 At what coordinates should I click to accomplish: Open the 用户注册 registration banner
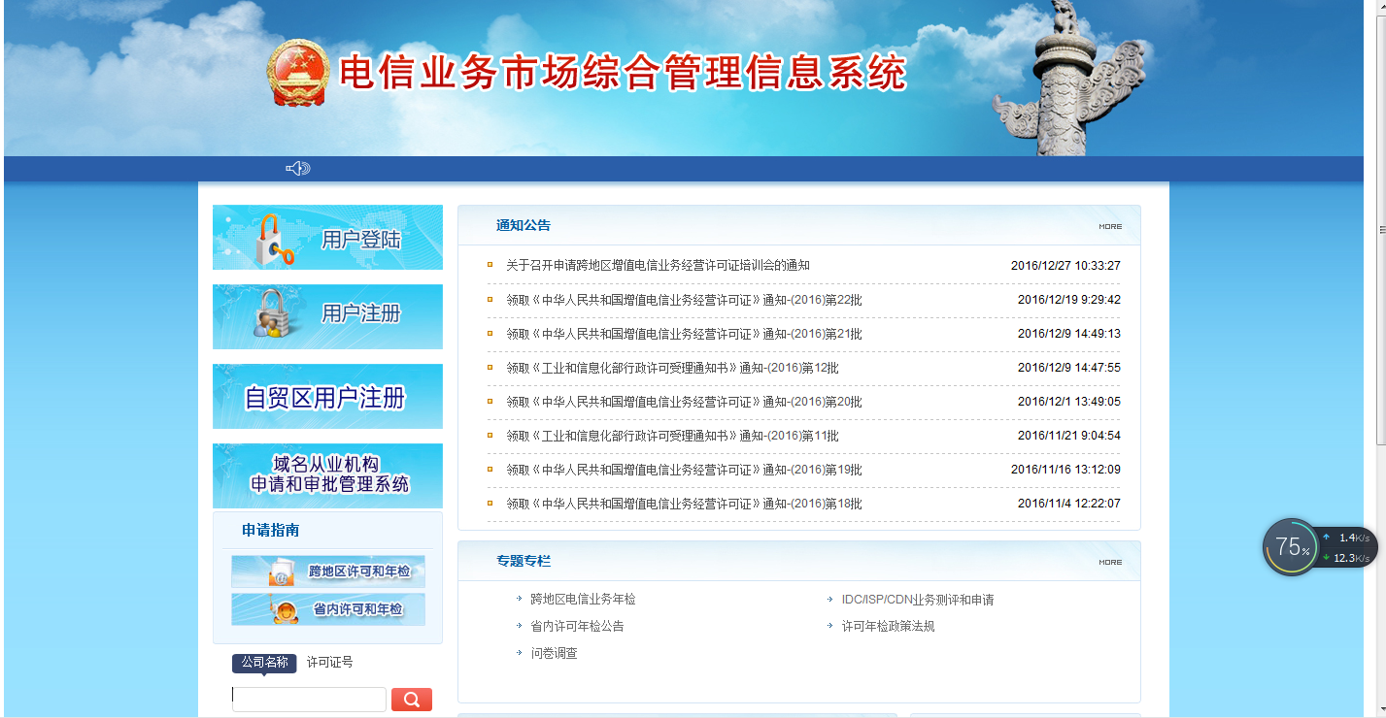click(327, 316)
